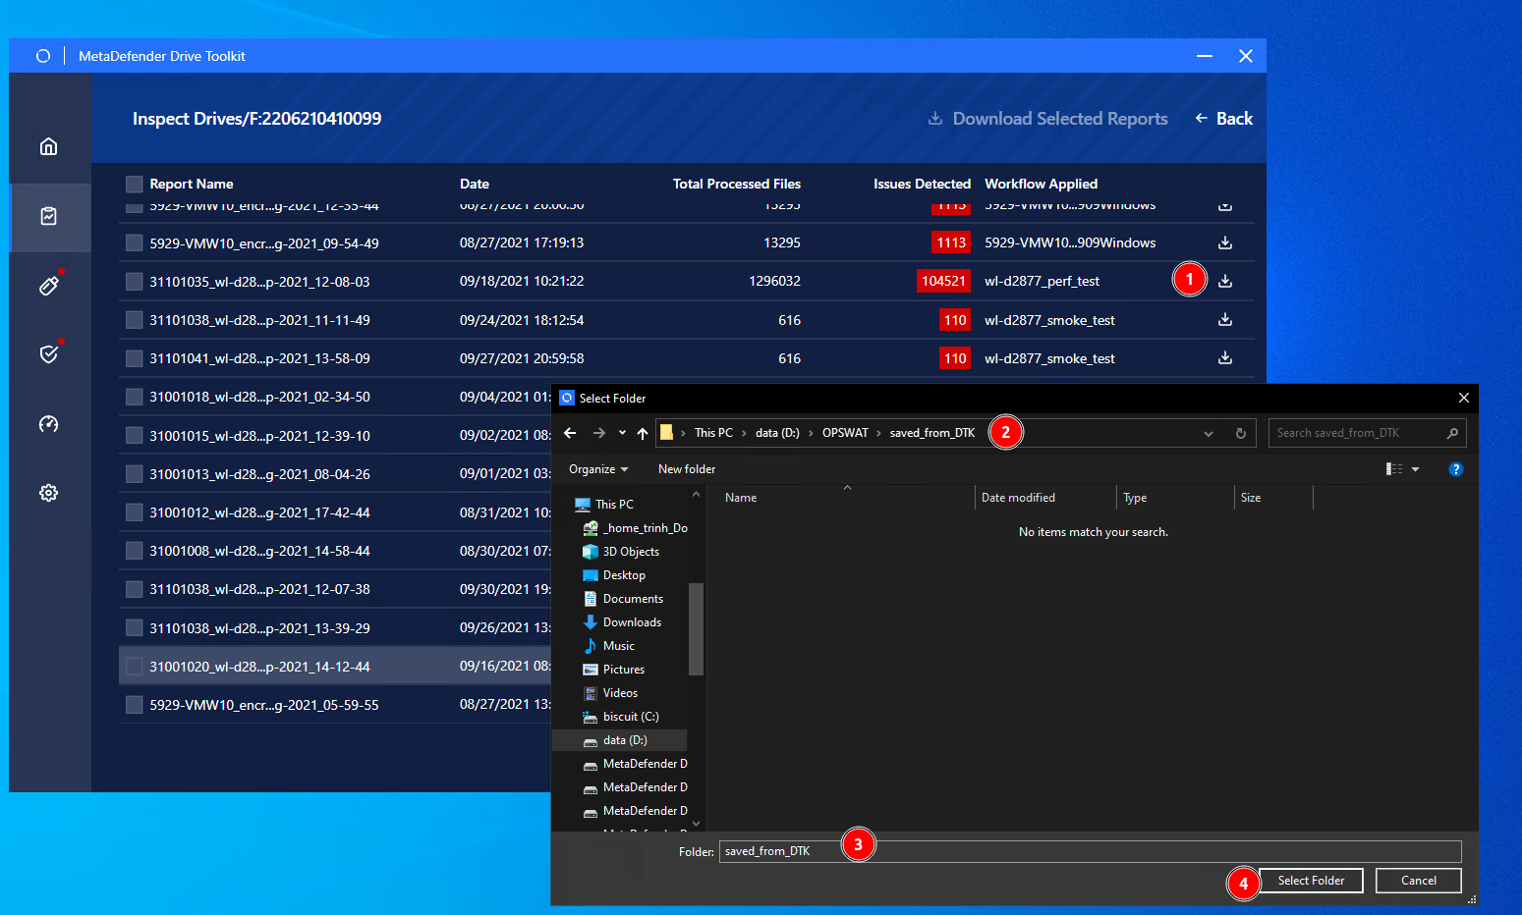Go up one folder level
Screen dimensions: 1522x915
[643, 433]
